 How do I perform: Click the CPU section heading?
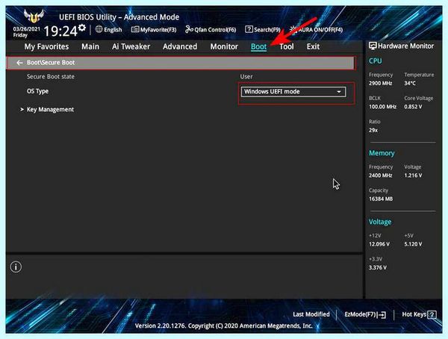375,61
